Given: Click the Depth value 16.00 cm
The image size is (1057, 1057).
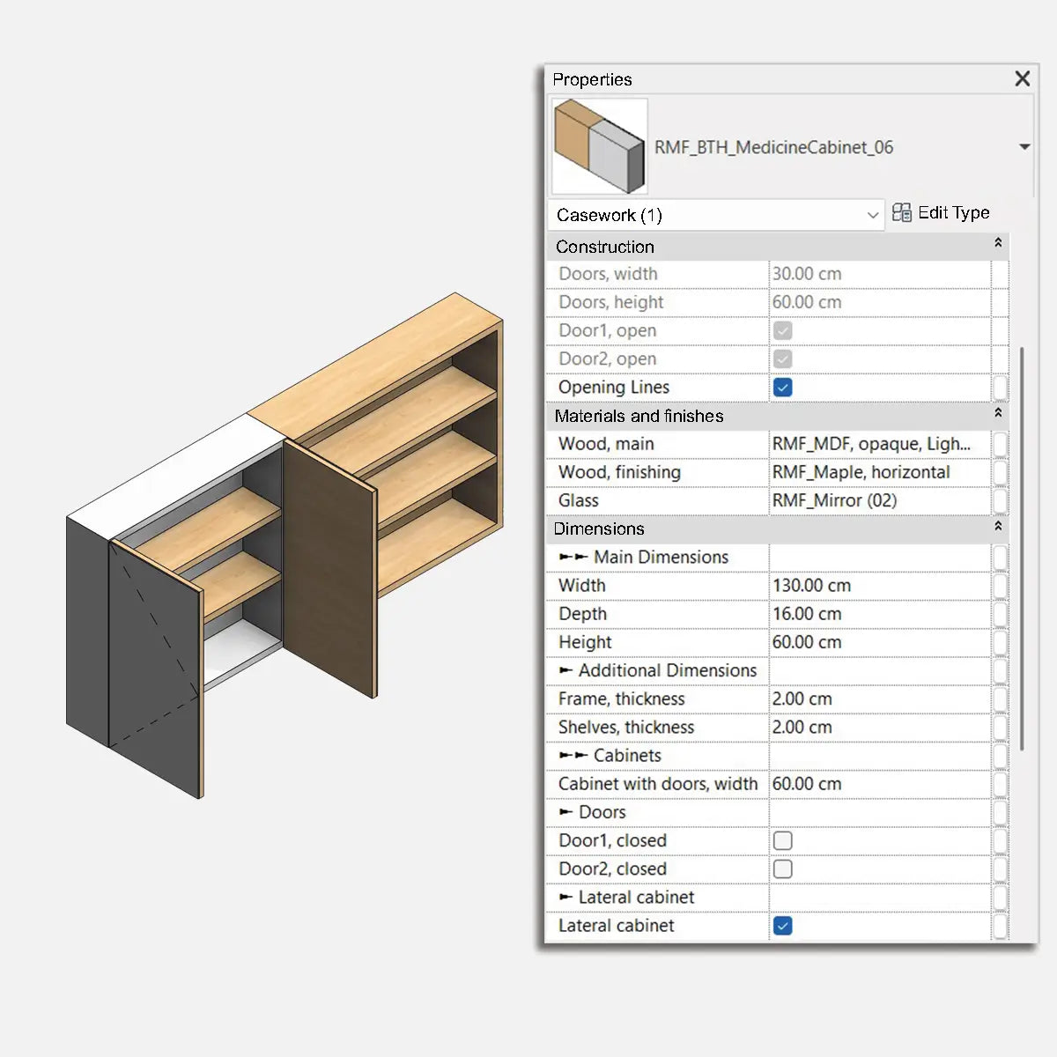Looking at the screenshot, I should click(x=880, y=614).
